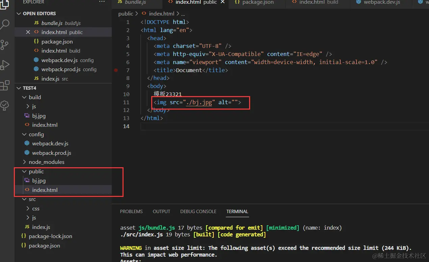
Task: Click breakpoint dot on line 7
Action: point(116,70)
